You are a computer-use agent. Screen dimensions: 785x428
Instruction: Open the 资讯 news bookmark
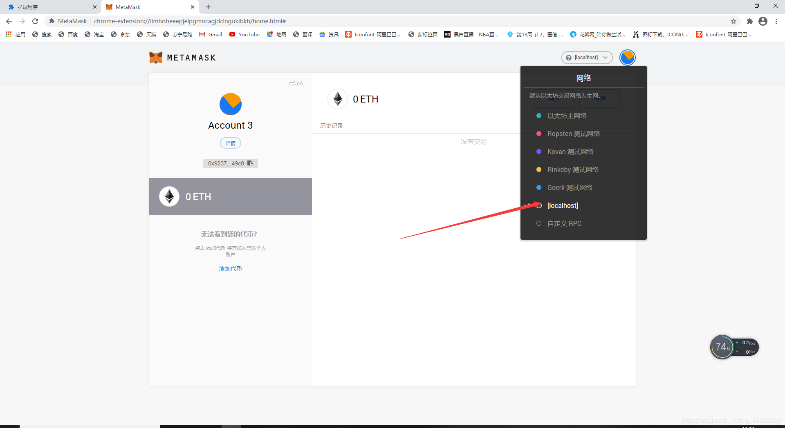coord(329,35)
